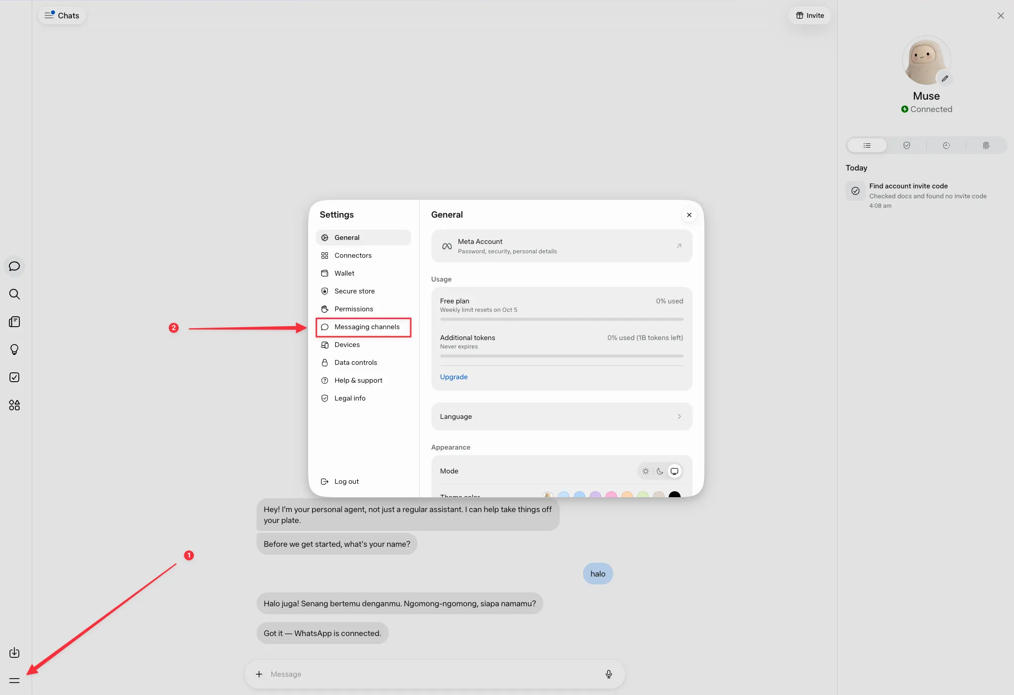Open the lightbulb ideas icon in left sidebar
The height and width of the screenshot is (695, 1014).
14,349
